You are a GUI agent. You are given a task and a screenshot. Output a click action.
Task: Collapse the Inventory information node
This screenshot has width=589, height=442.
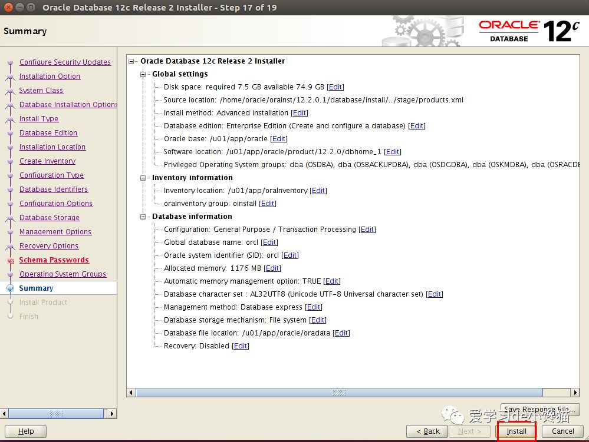point(143,178)
